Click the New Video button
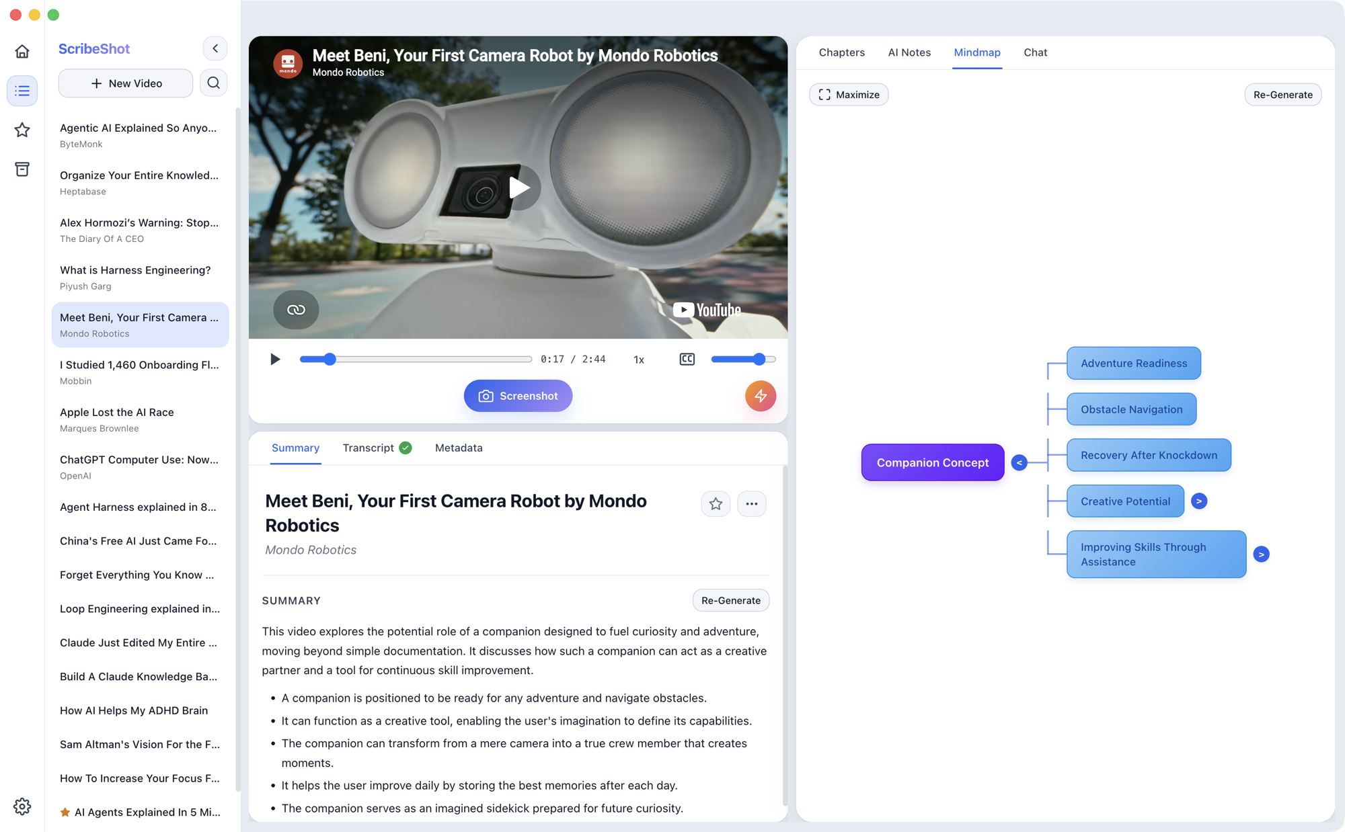Screen dimensions: 1345x832 click(x=126, y=83)
